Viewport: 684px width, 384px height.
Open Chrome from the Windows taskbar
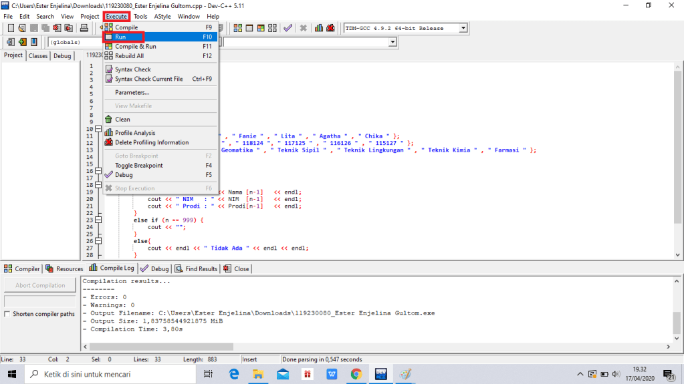pyautogui.click(x=356, y=374)
